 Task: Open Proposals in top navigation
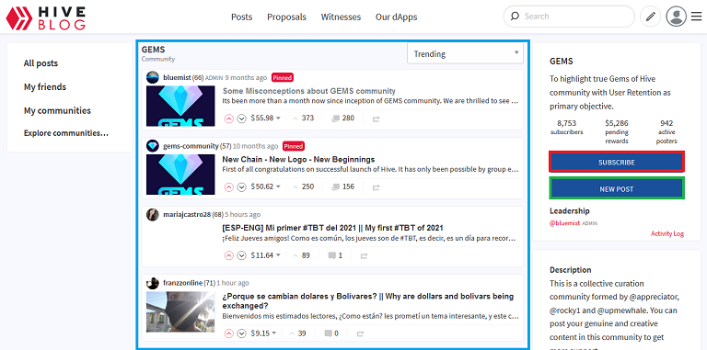coord(287,17)
